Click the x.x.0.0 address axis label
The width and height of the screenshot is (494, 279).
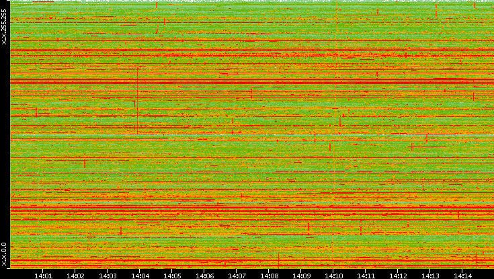[4, 254]
